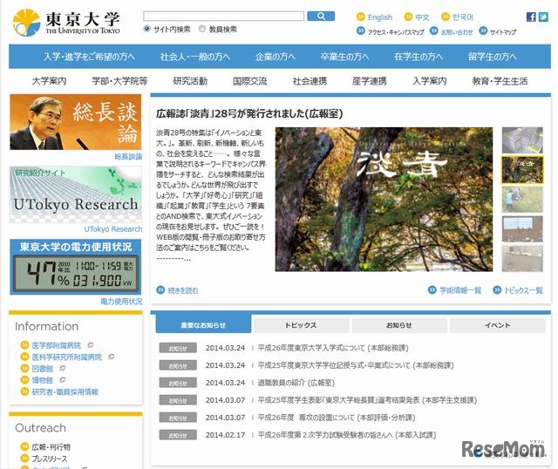558x469 pixels.
Task: Switch to the トピックス tab
Action: click(x=301, y=325)
